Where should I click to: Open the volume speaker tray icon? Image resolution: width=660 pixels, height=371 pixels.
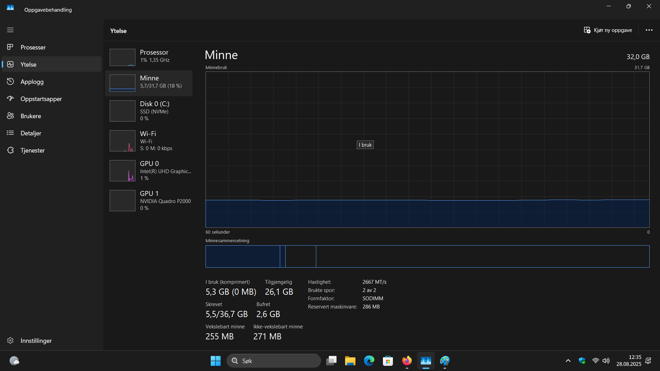[606, 361]
